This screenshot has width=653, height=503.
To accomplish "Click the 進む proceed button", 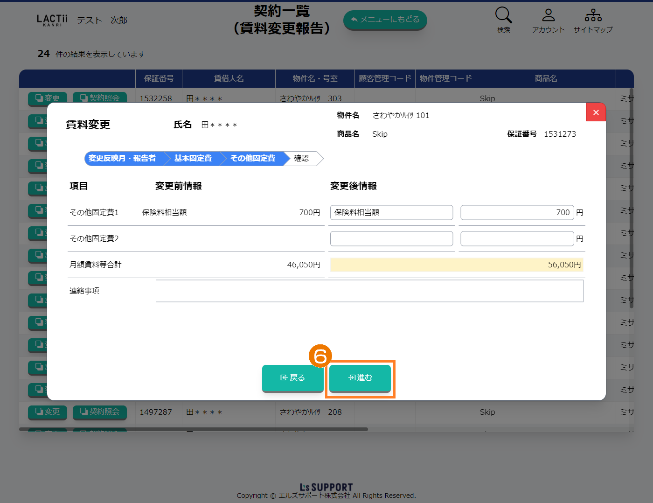I will coord(360,378).
